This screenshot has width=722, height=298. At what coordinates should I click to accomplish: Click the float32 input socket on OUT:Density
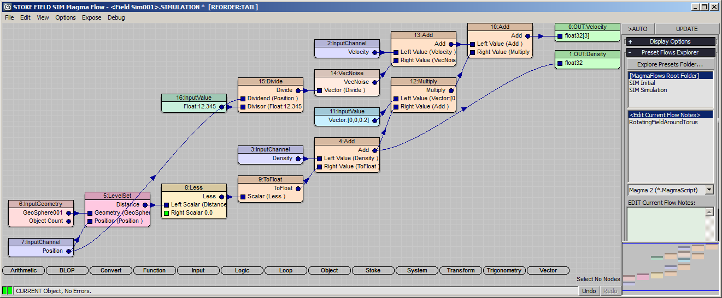click(x=560, y=63)
